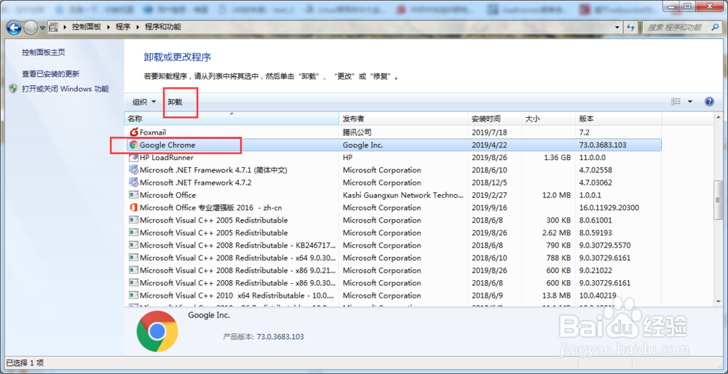Click the orange Office 2016 专业增强版 icon
This screenshot has width=728, height=374.
(134, 207)
